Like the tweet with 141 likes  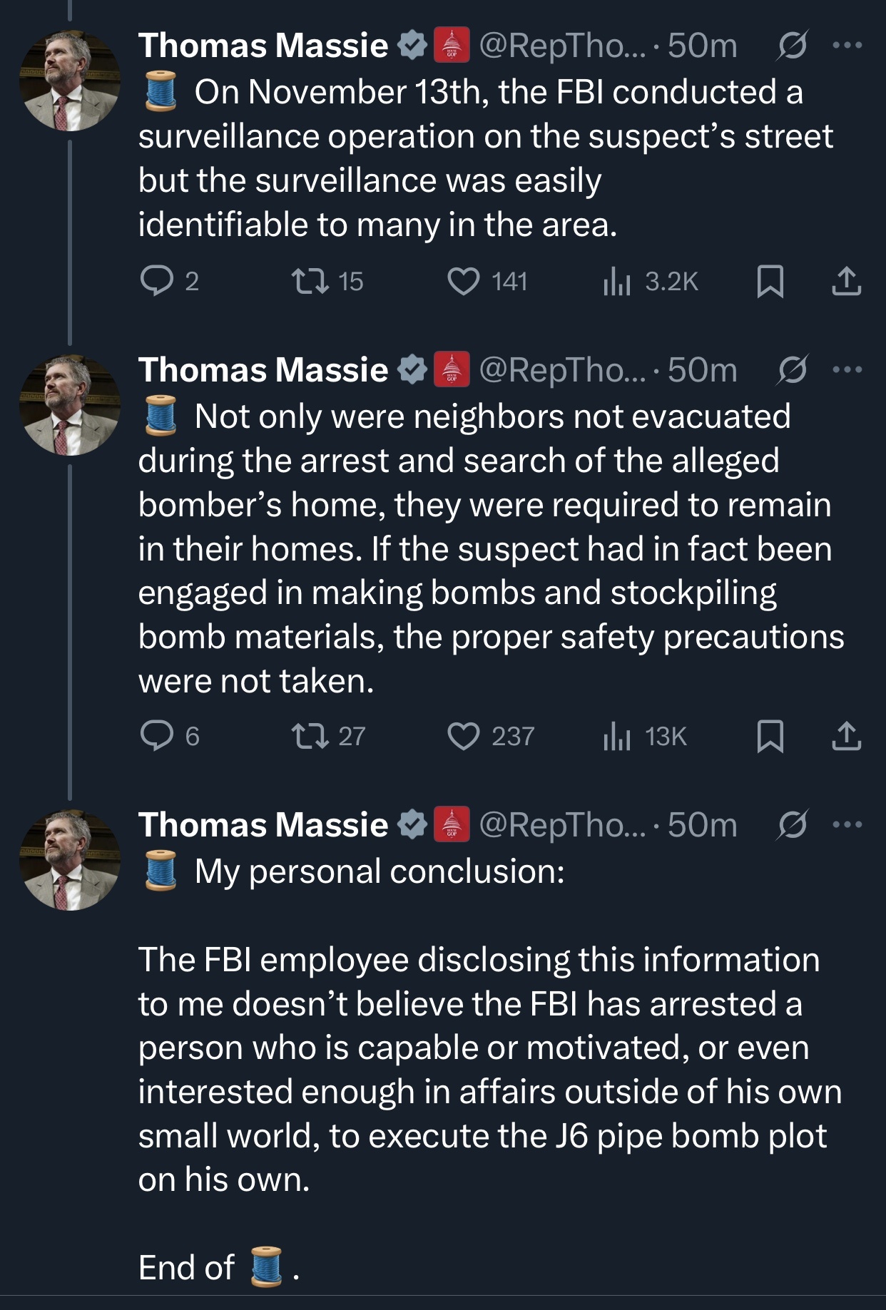click(464, 281)
